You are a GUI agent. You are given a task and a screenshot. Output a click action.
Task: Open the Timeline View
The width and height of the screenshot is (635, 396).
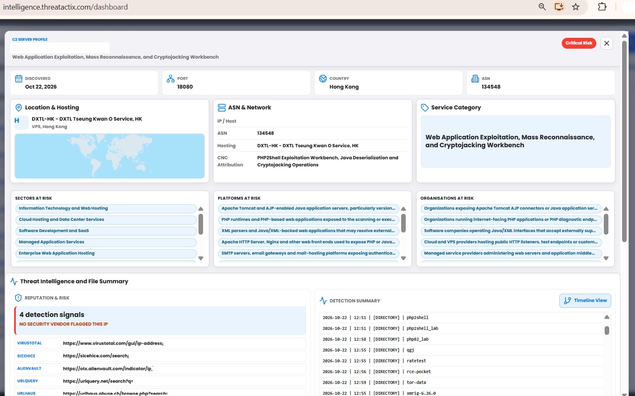(585, 300)
